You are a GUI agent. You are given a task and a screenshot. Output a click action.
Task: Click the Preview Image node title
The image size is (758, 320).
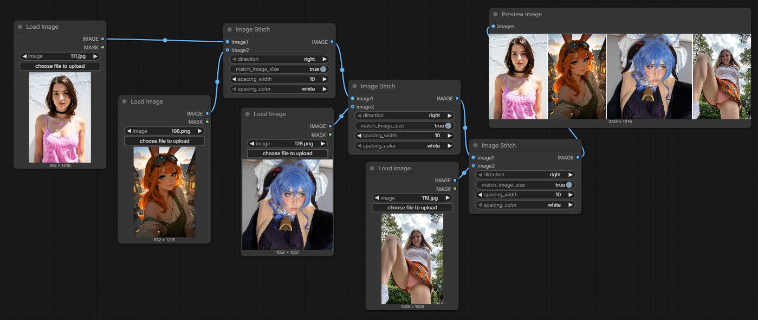(521, 14)
